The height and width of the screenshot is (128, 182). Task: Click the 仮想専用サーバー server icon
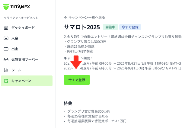tap(6, 59)
